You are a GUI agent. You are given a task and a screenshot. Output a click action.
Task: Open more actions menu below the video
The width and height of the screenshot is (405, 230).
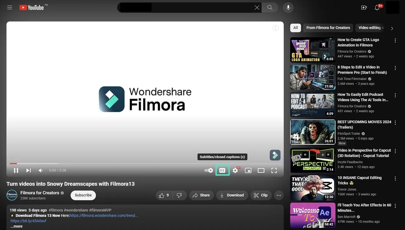[x=279, y=195]
